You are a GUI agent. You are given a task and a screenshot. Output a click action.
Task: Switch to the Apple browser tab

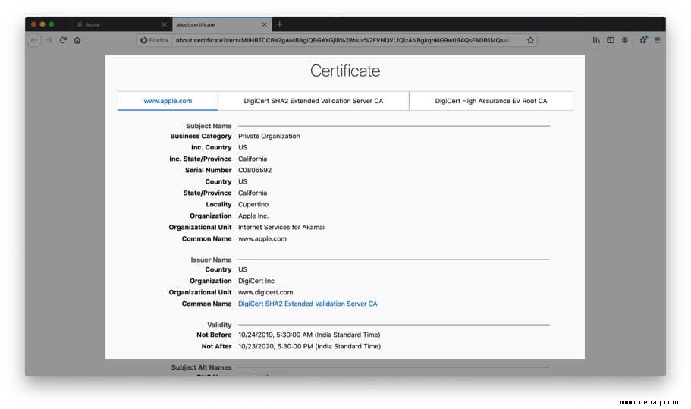(x=121, y=24)
